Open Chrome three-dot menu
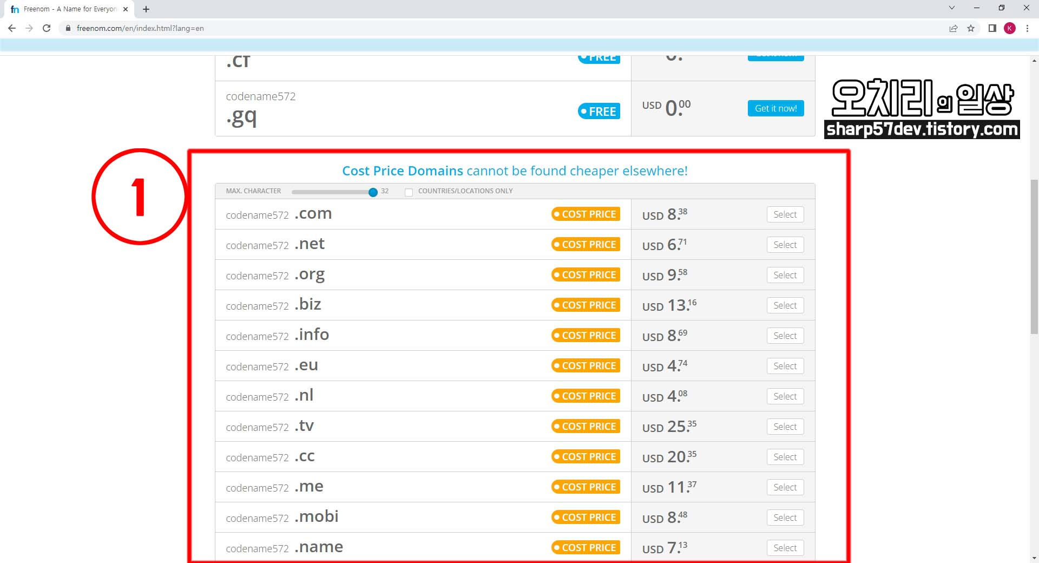1039x563 pixels. pos(1027,28)
